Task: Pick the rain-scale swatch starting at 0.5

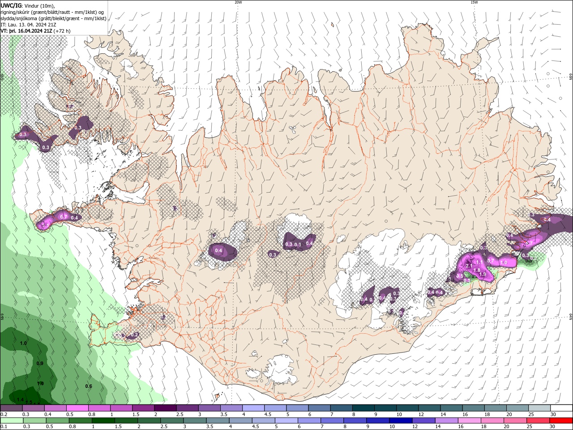Action: pyautogui.click(x=57, y=421)
